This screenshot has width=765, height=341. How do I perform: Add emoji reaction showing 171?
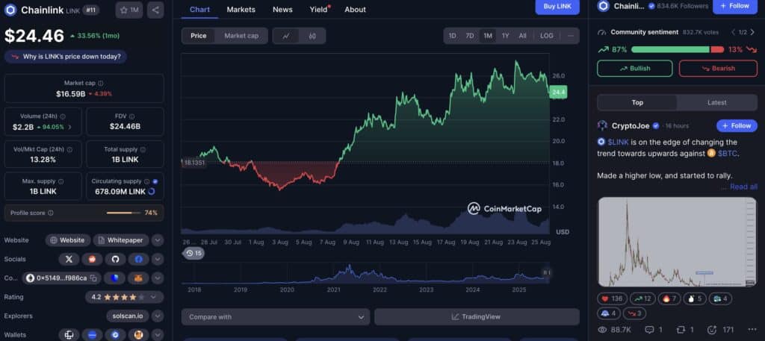(x=721, y=330)
